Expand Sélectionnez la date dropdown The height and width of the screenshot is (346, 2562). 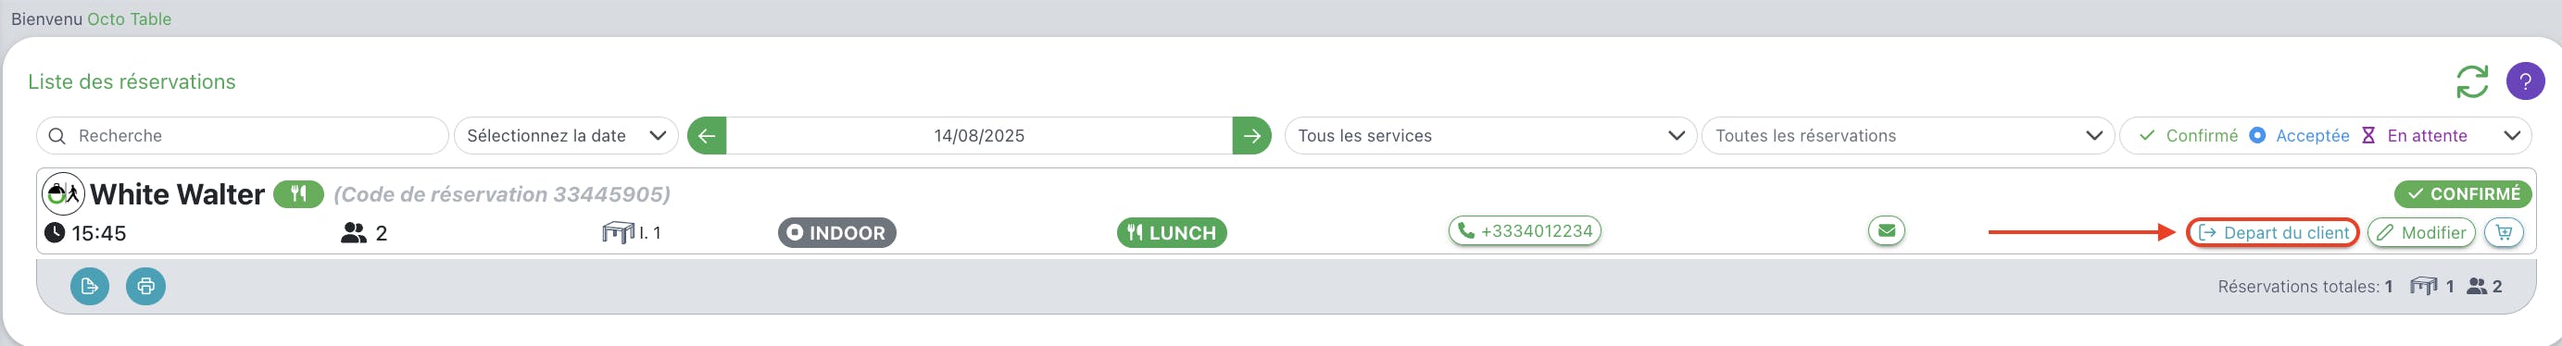[566, 135]
